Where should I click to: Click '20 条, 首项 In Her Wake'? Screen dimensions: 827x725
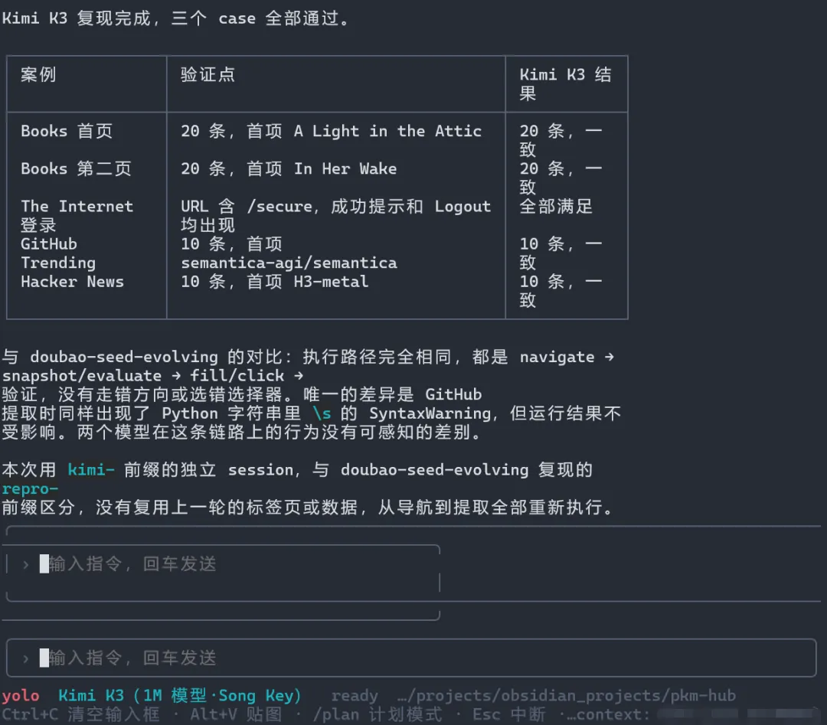click(289, 168)
